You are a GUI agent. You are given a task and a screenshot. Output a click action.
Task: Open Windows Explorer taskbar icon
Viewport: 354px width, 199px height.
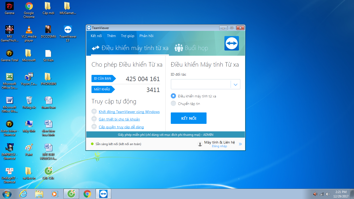39,194
